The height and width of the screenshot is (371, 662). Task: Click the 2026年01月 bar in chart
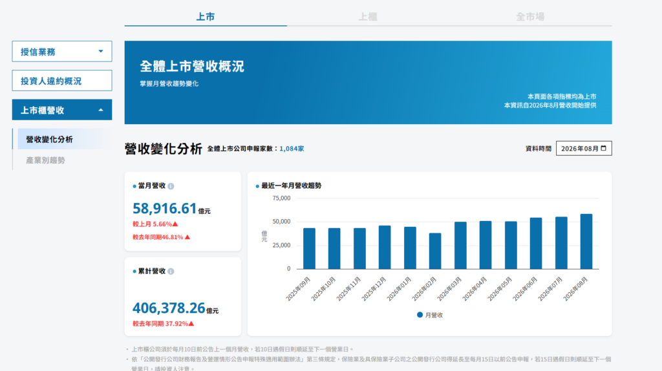410,248
